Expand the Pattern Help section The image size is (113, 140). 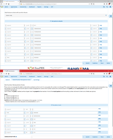point(56,15)
